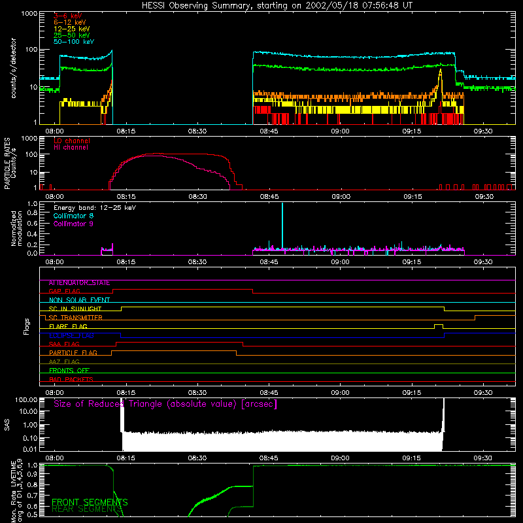Click the Collimator 8 legend label
Image resolution: width=523 pixels, height=523 pixels.
click(x=73, y=216)
